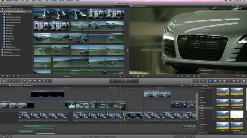Toggle solo in the timeline header
The image size is (247, 138).
pyautogui.click(x=191, y=85)
